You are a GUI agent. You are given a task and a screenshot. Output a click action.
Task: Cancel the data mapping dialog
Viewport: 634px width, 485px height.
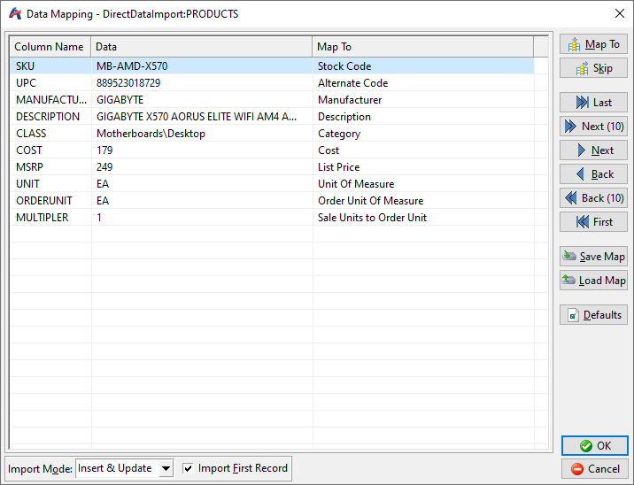click(594, 469)
